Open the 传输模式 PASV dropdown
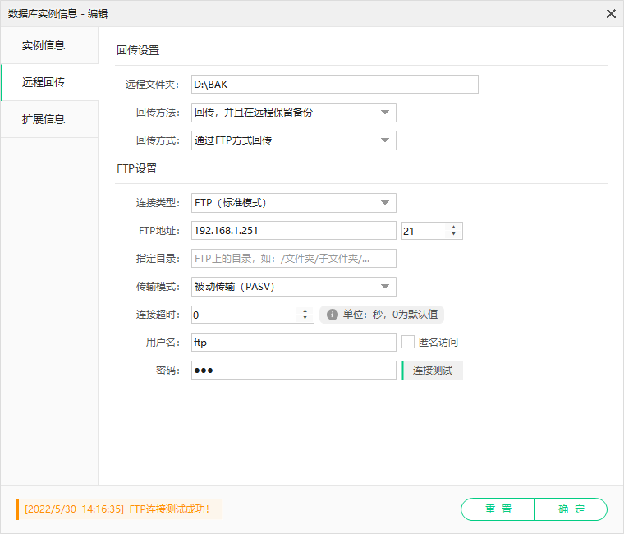 point(294,287)
